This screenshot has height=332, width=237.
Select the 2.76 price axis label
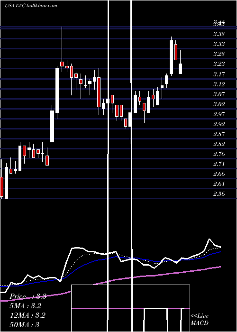pyautogui.click(x=219, y=154)
